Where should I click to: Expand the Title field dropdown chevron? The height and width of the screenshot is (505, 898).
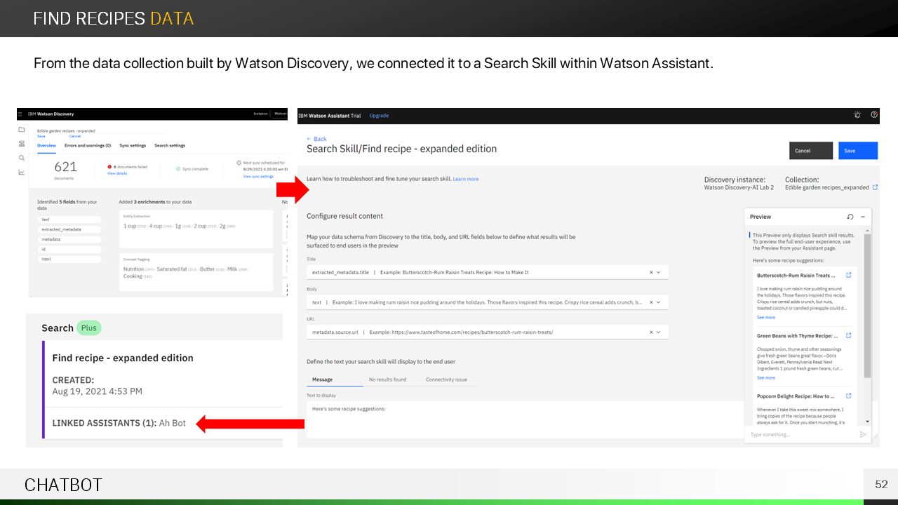click(x=659, y=272)
